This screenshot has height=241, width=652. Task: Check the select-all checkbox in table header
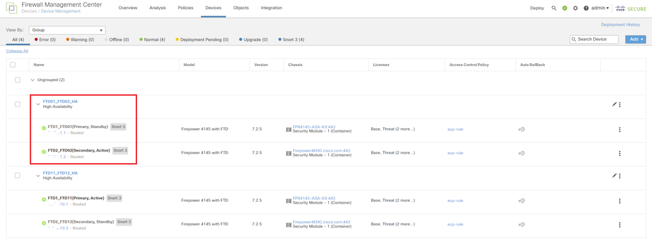(x=13, y=65)
